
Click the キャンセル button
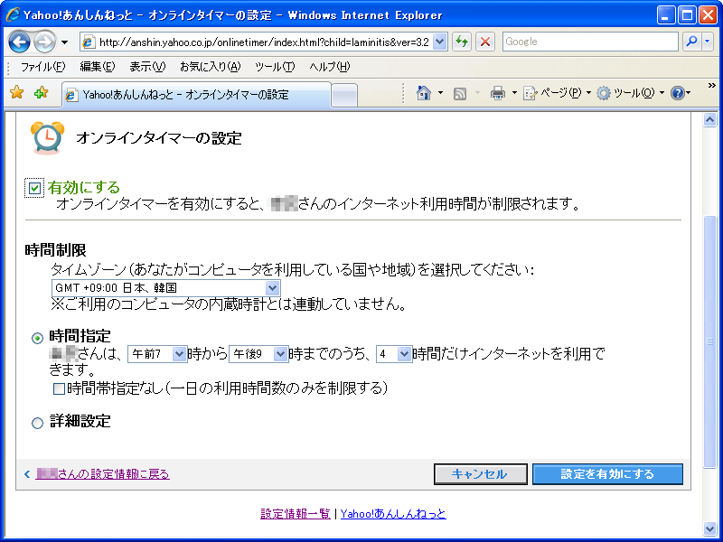481,473
